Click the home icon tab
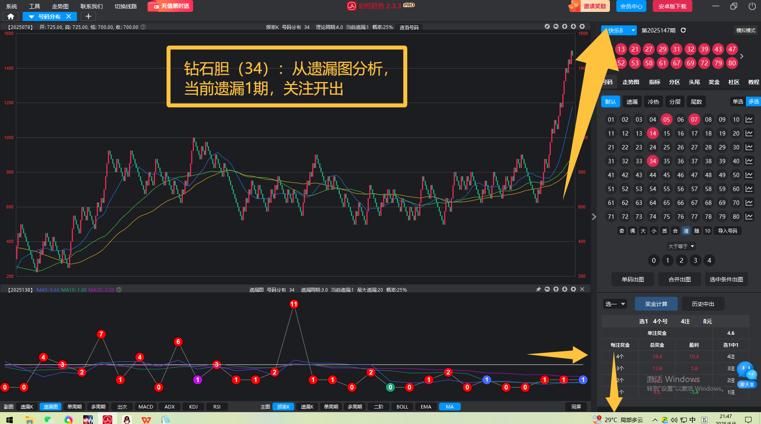 coord(11,16)
